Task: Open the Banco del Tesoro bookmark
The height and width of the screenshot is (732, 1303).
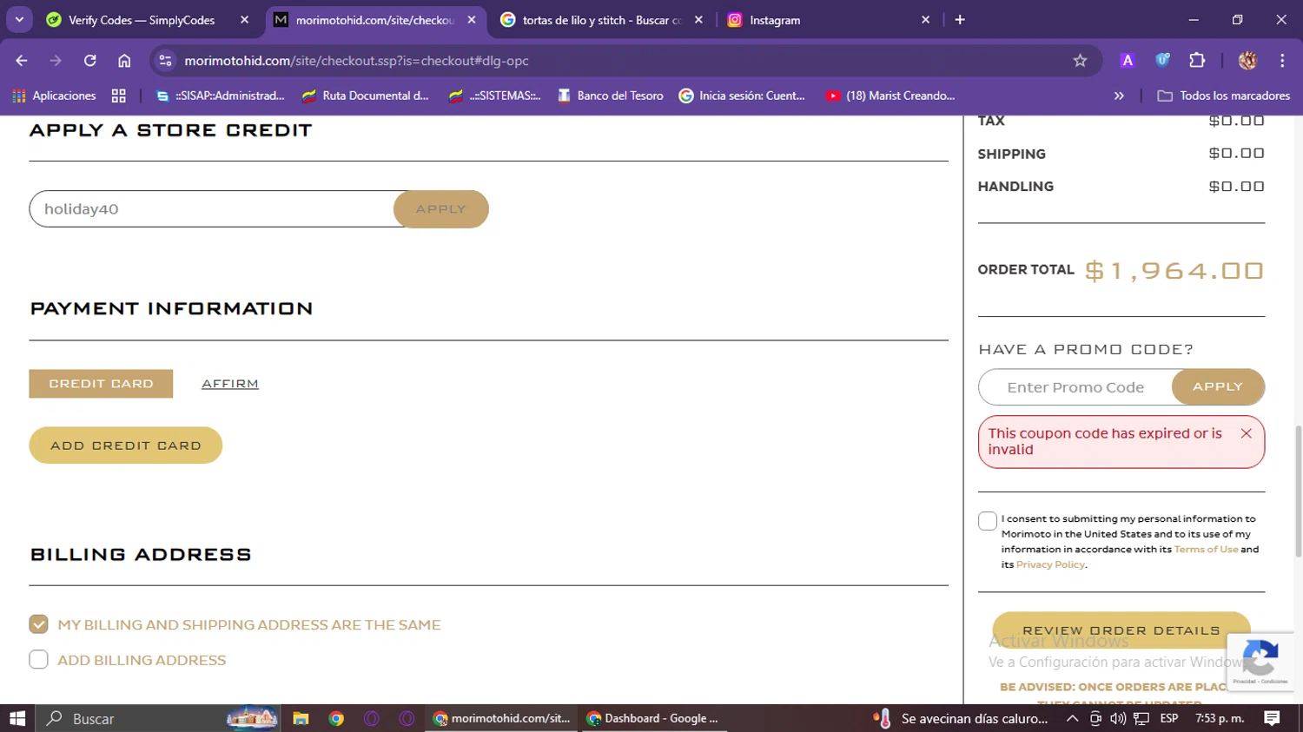Action: click(x=610, y=96)
